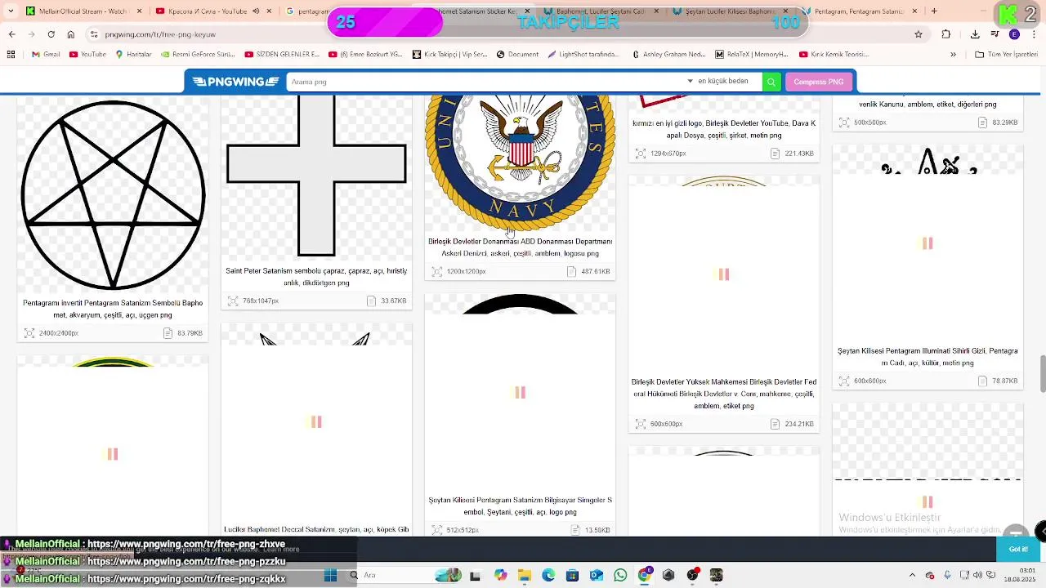Expand the tab search dropdown arrow
This screenshot has height=588, width=1046.
[x=10, y=11]
